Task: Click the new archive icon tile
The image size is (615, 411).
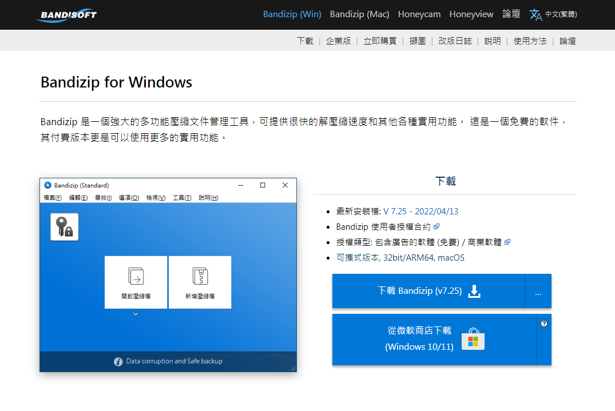Action: coord(200,282)
